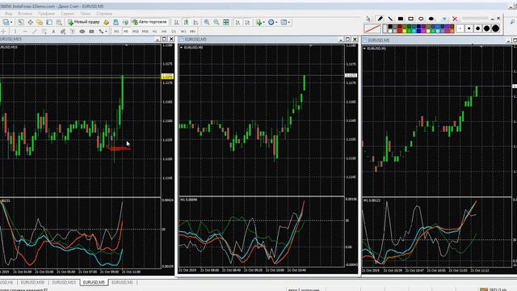Screen dimensions: 517x291
Task: Select the text label A tool
Action: (53, 32)
